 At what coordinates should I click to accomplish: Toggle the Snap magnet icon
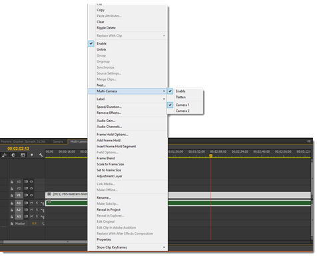click(13, 155)
